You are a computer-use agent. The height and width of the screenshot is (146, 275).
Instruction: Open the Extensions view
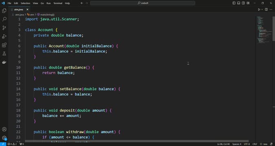(4, 45)
